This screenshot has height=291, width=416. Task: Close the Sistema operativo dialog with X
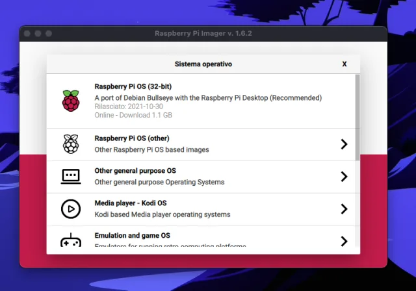point(344,64)
